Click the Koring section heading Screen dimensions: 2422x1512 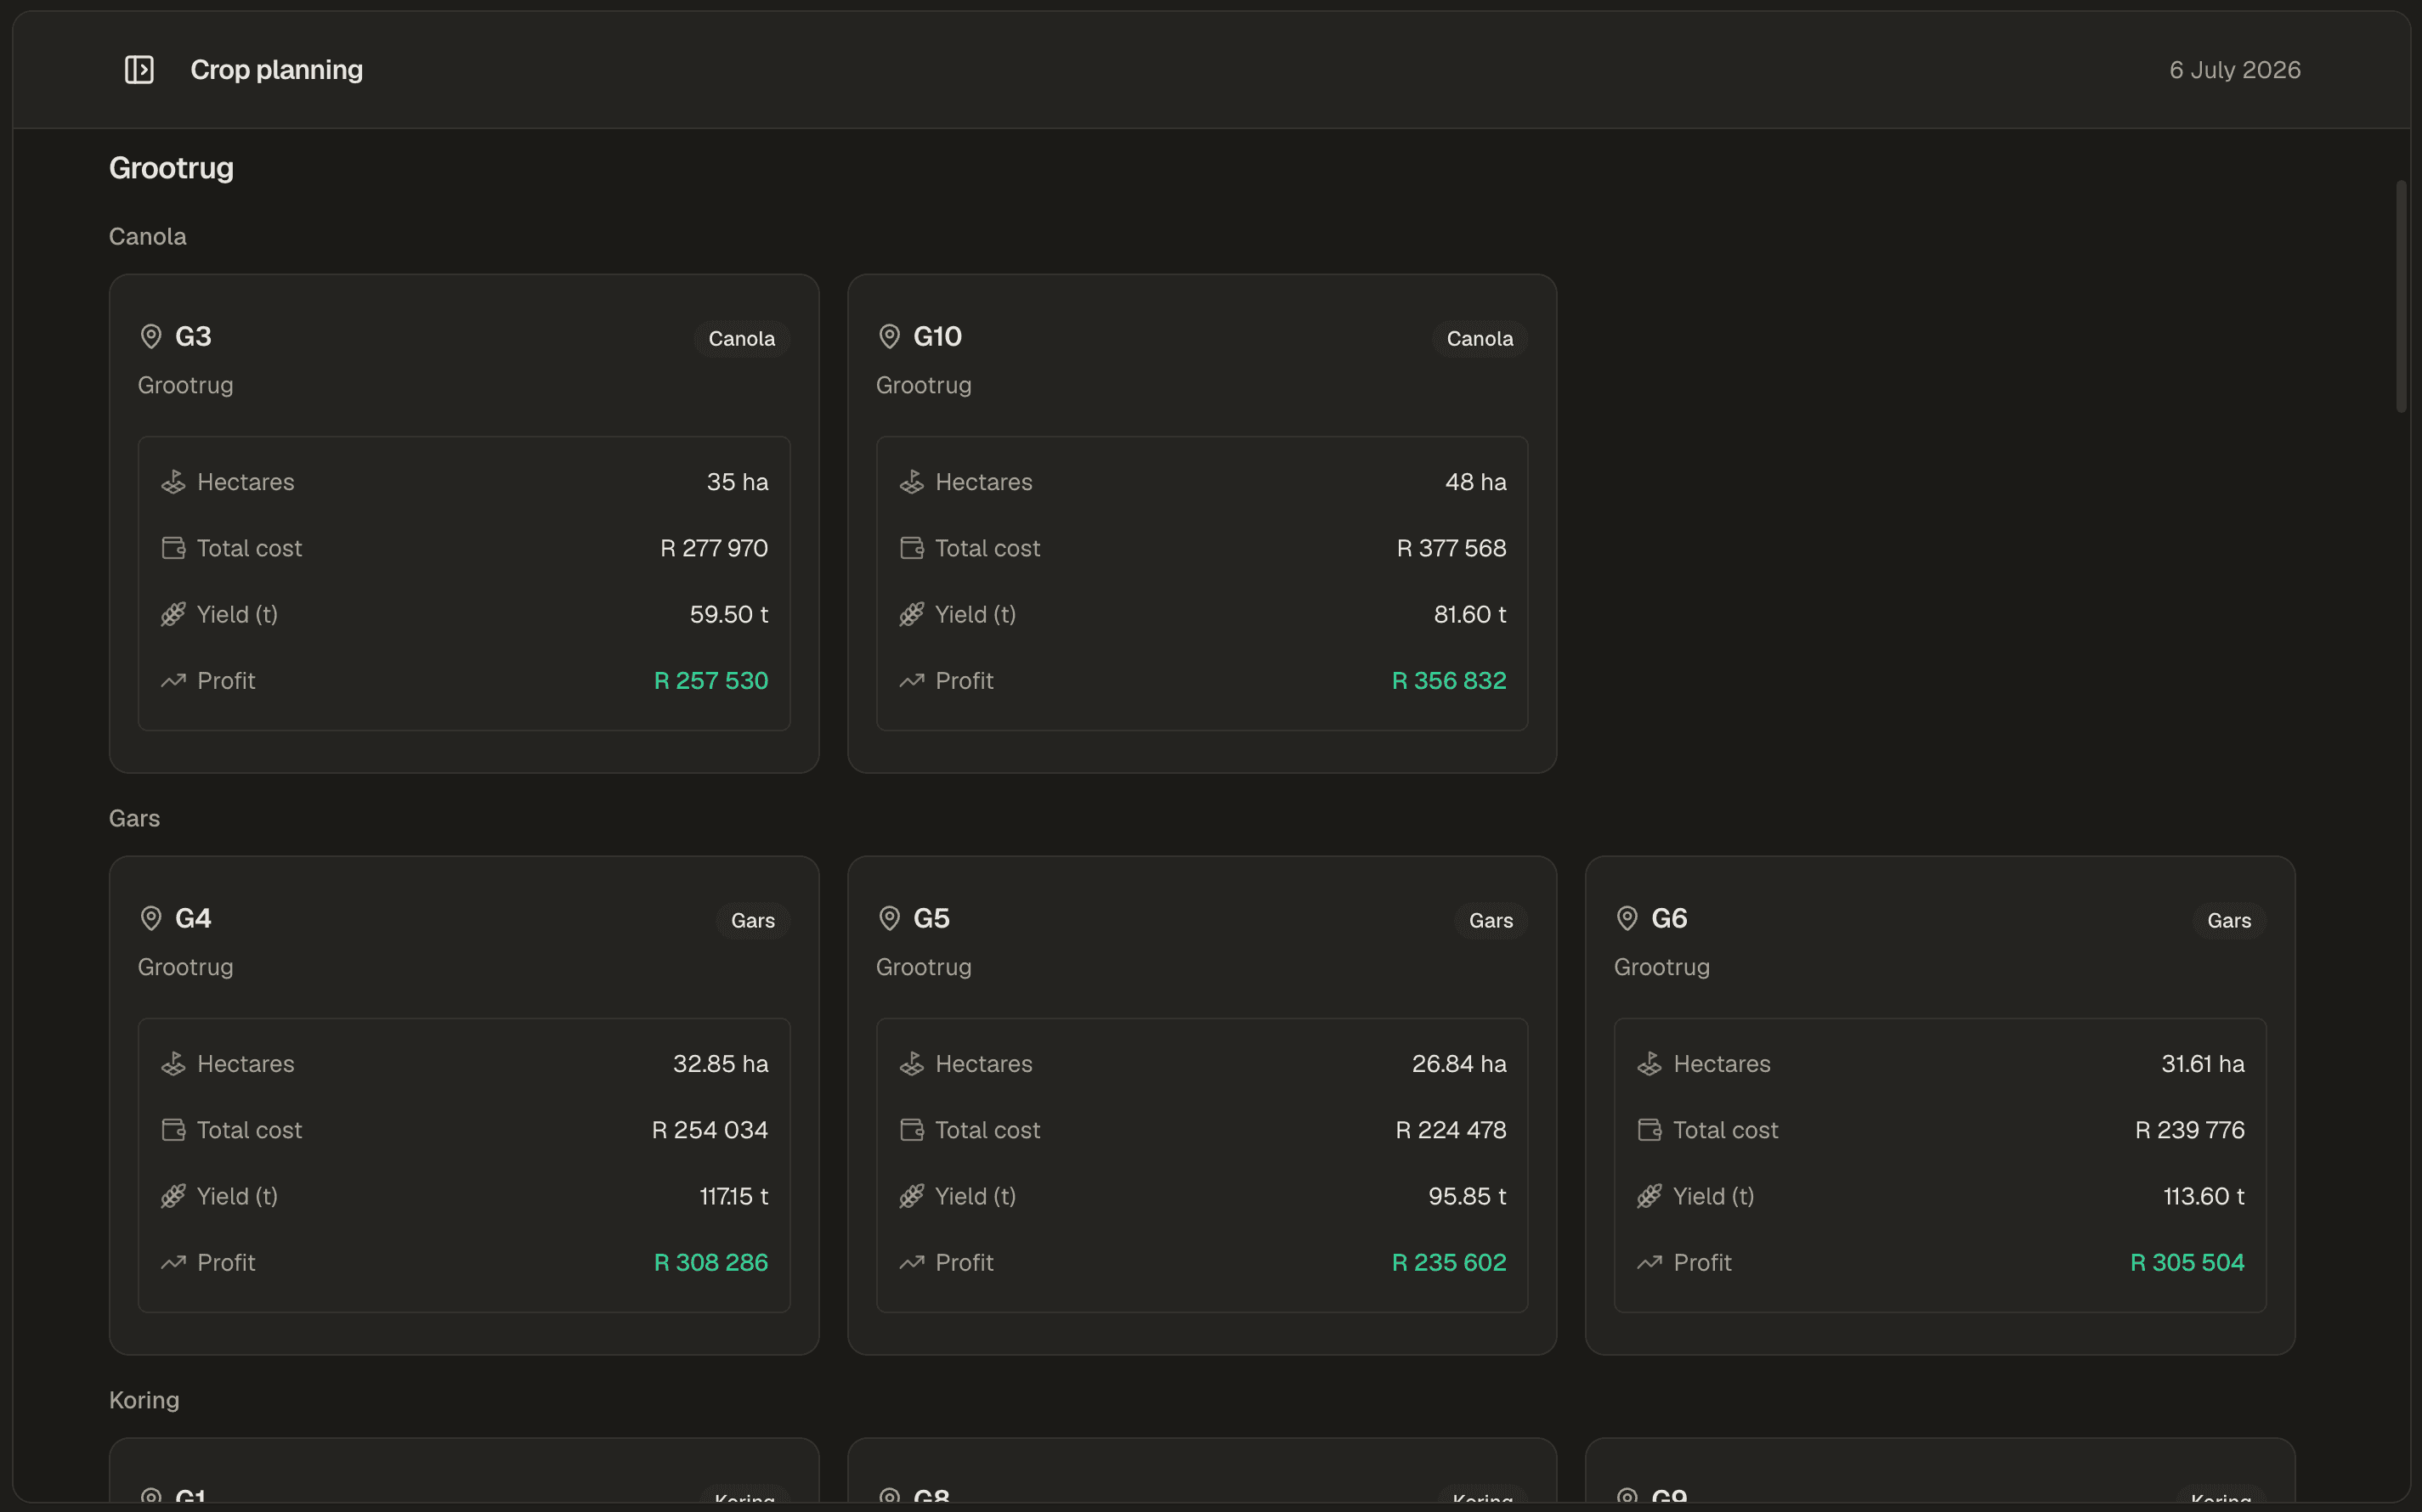click(144, 1401)
